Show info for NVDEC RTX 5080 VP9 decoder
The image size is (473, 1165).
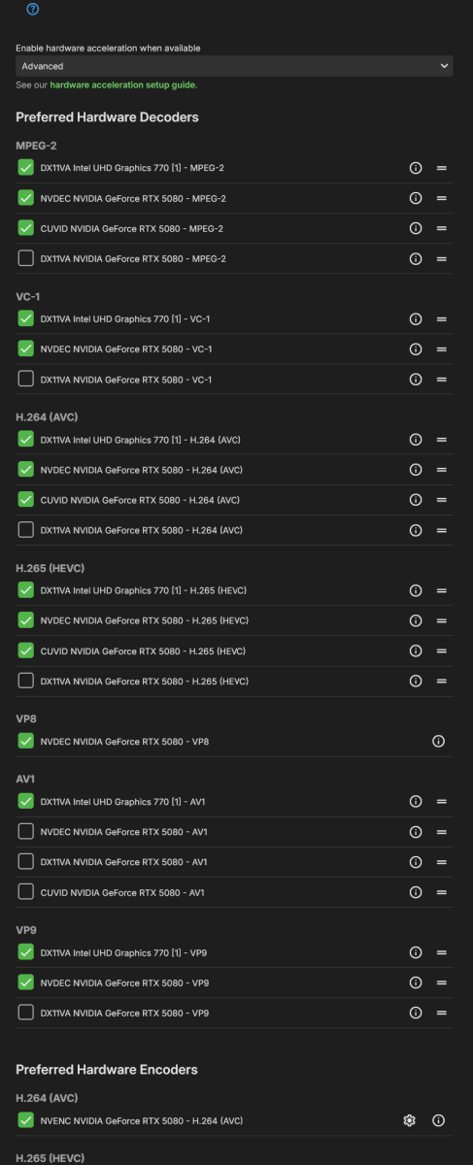point(416,982)
